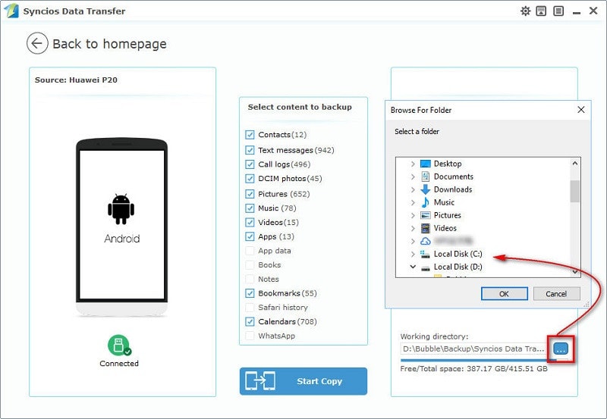Uncheck the Text messages (942) checkbox

pos(250,150)
